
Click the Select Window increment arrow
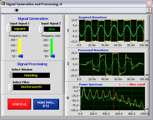pos(10,74)
